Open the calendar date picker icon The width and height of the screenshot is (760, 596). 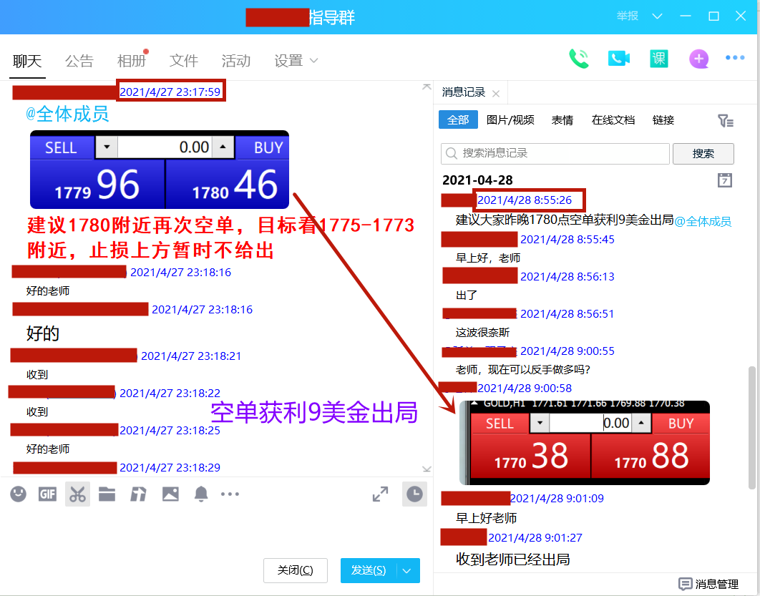(x=725, y=180)
